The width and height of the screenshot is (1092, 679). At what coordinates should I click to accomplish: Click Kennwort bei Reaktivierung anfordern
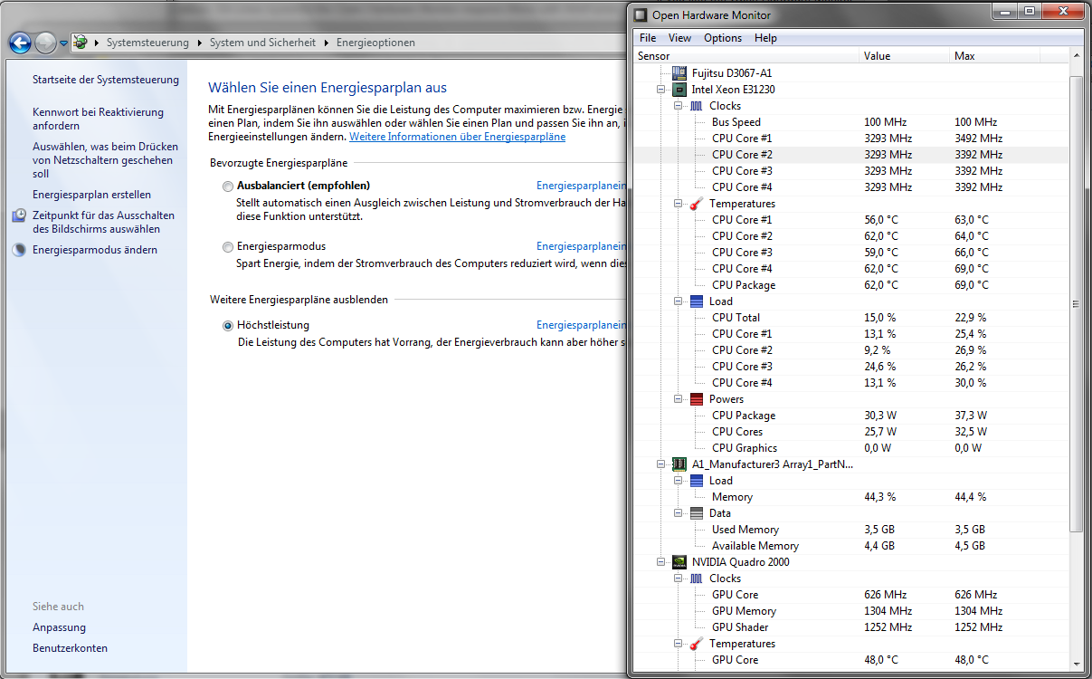pos(98,119)
